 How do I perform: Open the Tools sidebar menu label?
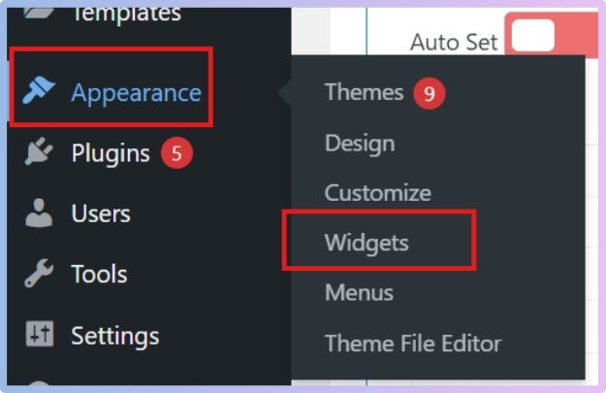point(100,275)
